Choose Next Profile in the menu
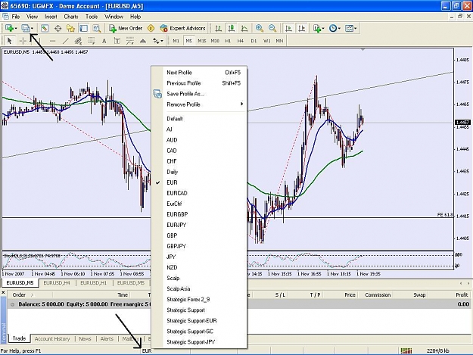 tap(199, 73)
